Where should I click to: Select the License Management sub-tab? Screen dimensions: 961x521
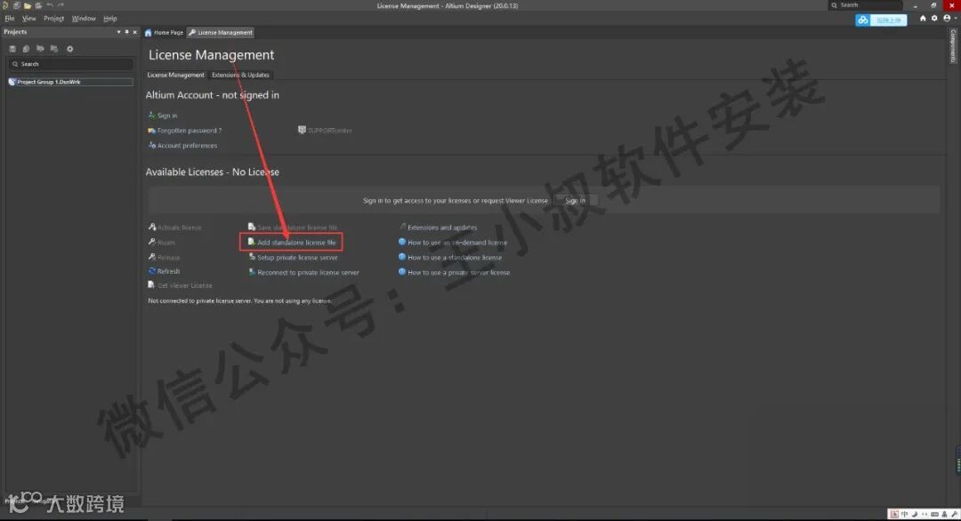[x=175, y=75]
